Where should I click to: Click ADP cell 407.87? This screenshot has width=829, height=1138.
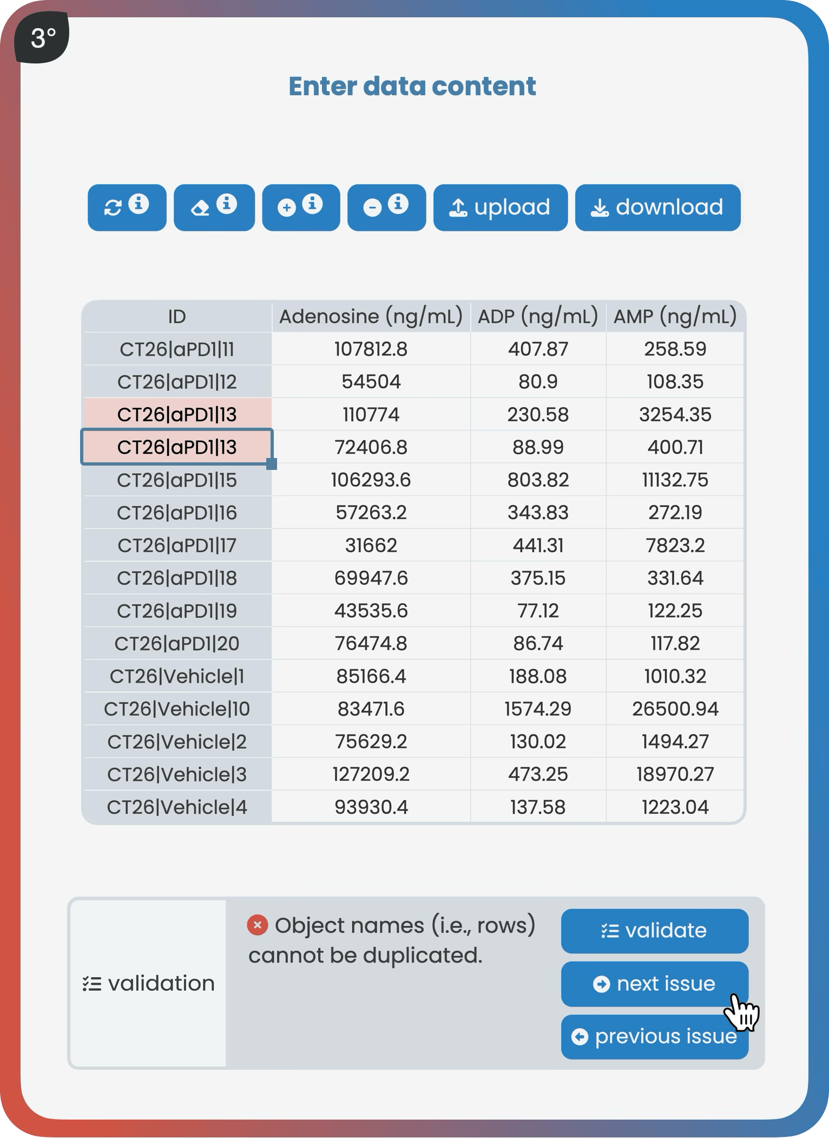(538, 349)
